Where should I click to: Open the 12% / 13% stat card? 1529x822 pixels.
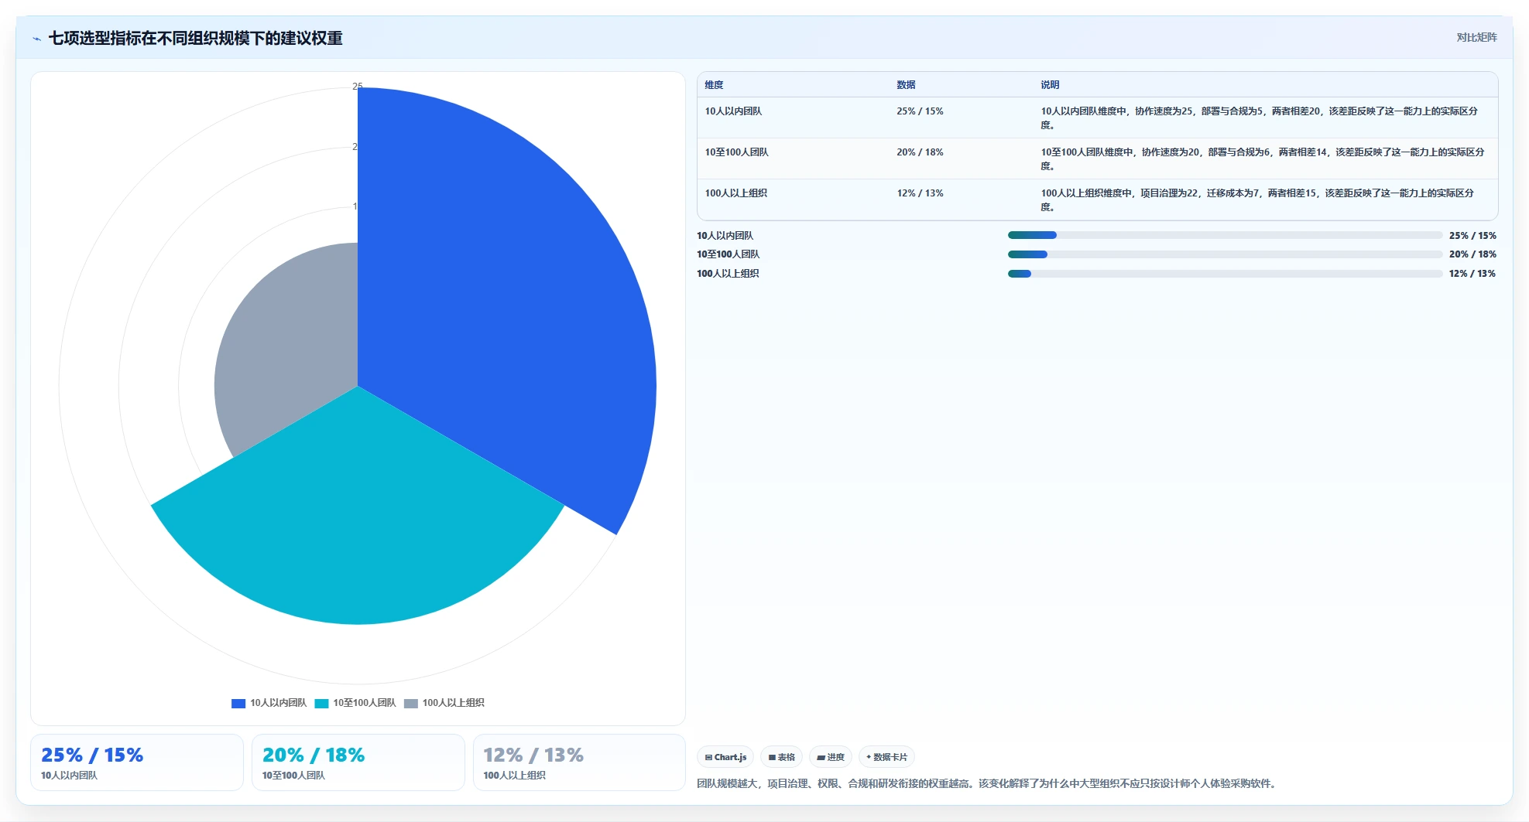(x=579, y=762)
